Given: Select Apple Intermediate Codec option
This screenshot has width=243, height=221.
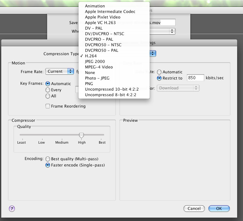Looking at the screenshot, I should point(114,12).
